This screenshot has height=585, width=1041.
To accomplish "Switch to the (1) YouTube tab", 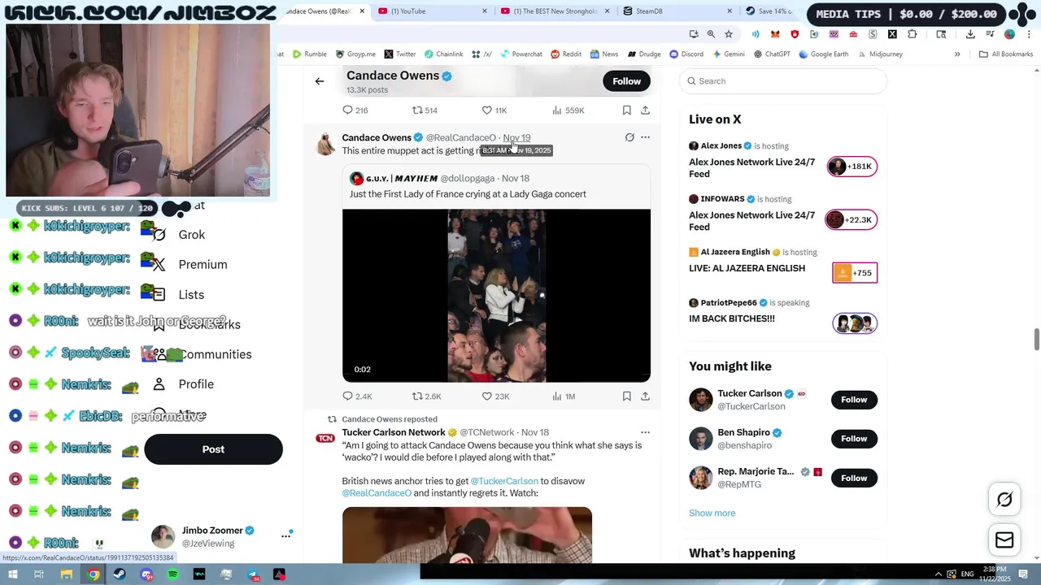I will click(433, 11).
